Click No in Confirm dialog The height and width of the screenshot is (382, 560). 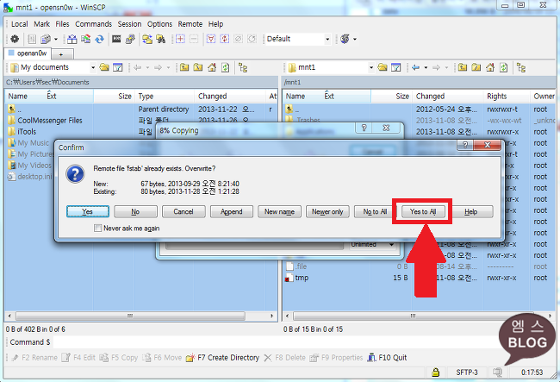(x=135, y=211)
